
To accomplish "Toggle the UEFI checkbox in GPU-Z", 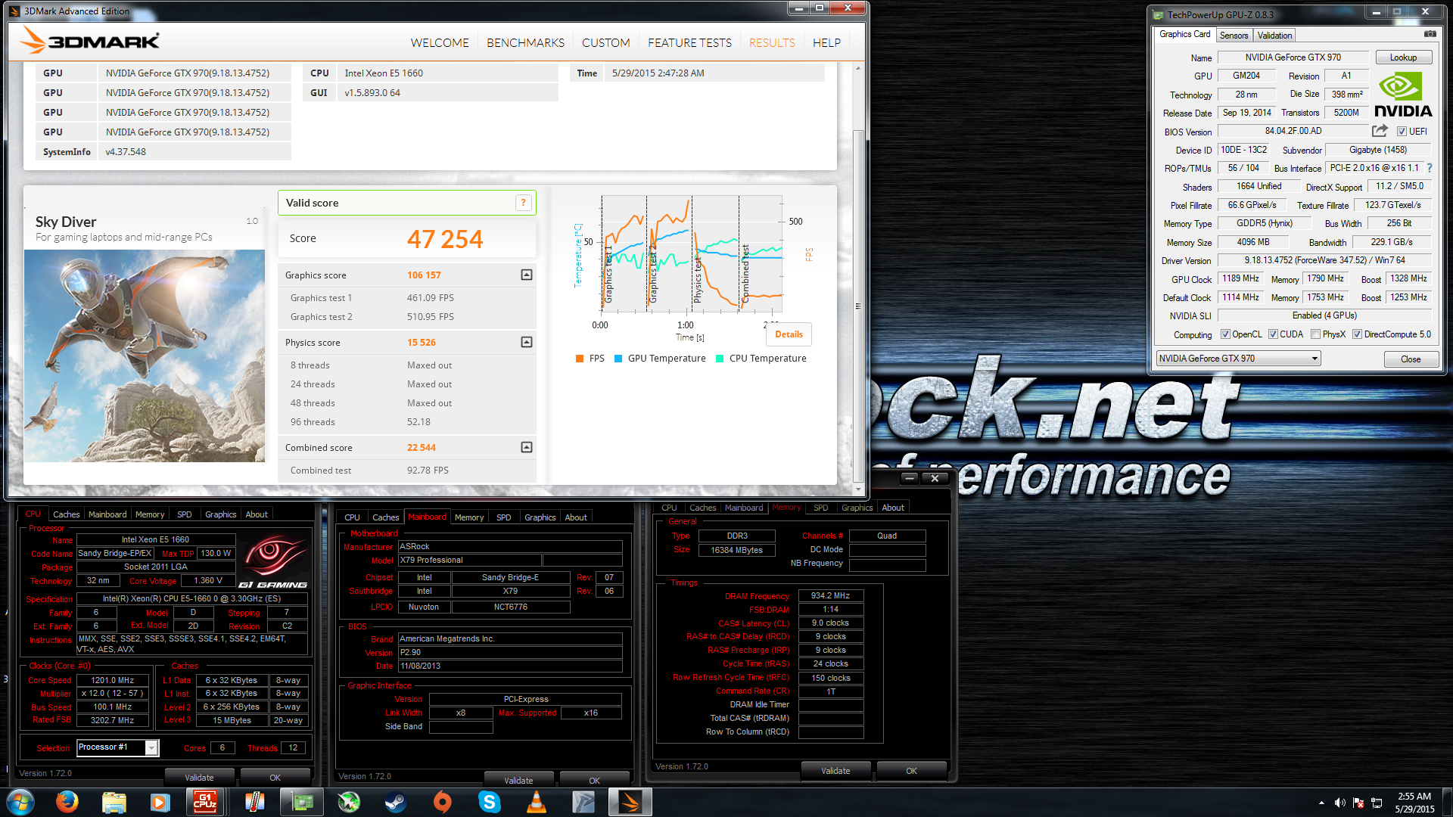I will point(1401,132).
